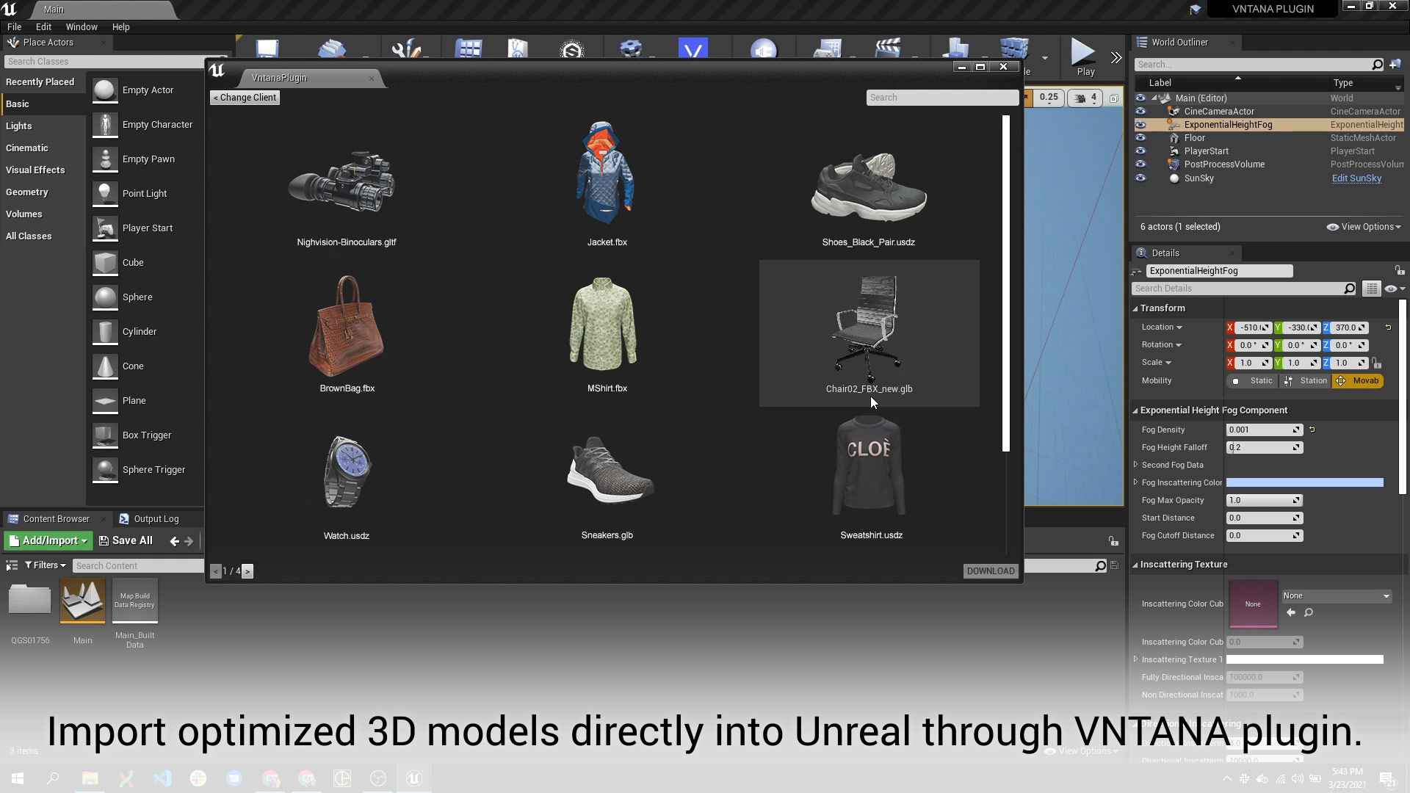Edit the Fog Inscattering Color swatch
The height and width of the screenshot is (793, 1410).
pos(1305,482)
